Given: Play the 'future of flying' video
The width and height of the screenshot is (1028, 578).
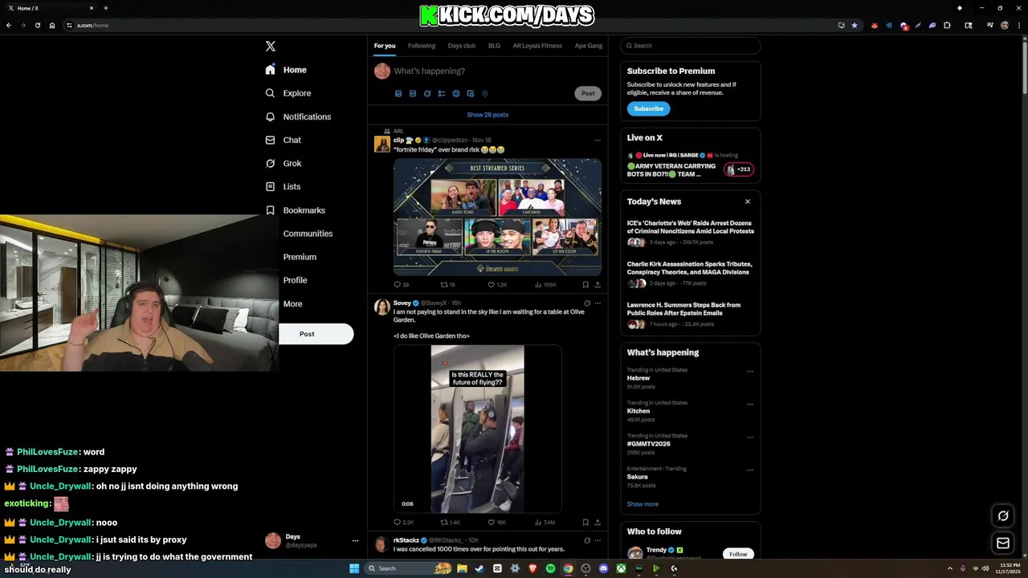Looking at the screenshot, I should 477,429.
